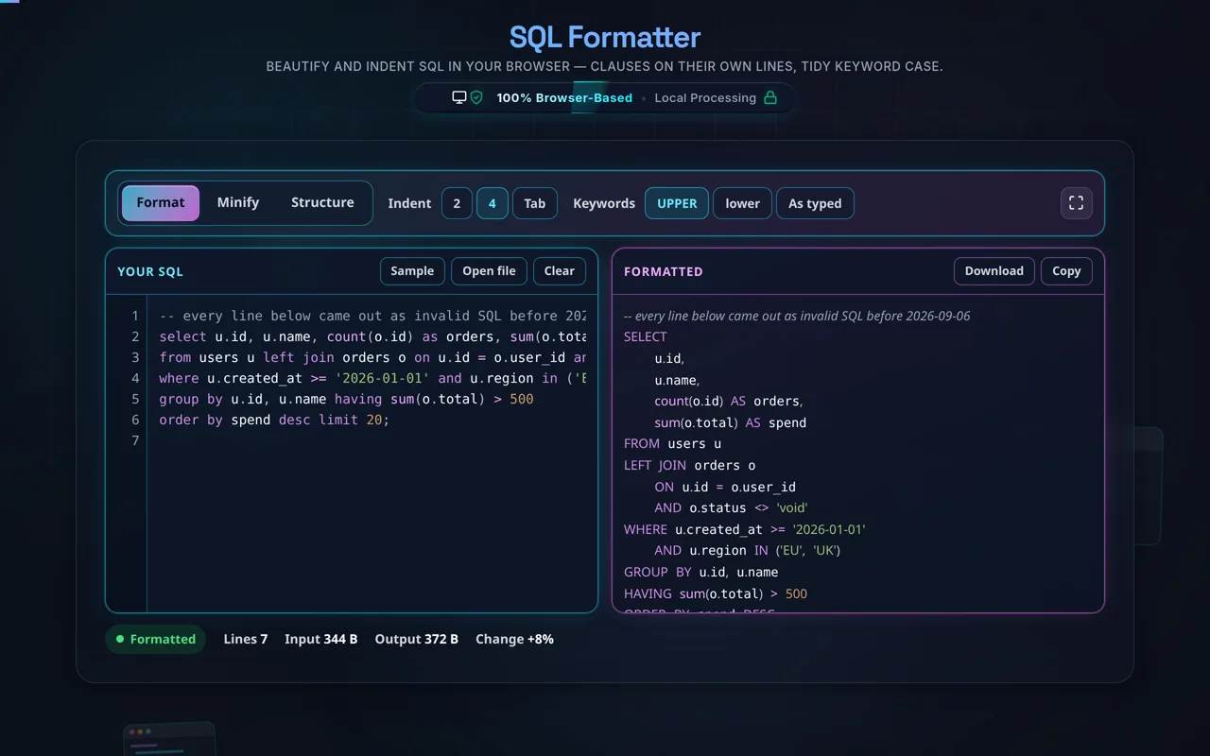The image size is (1210, 756).
Task: Click the 'count(o.id) AS orders,' output line
Action: pos(729,401)
